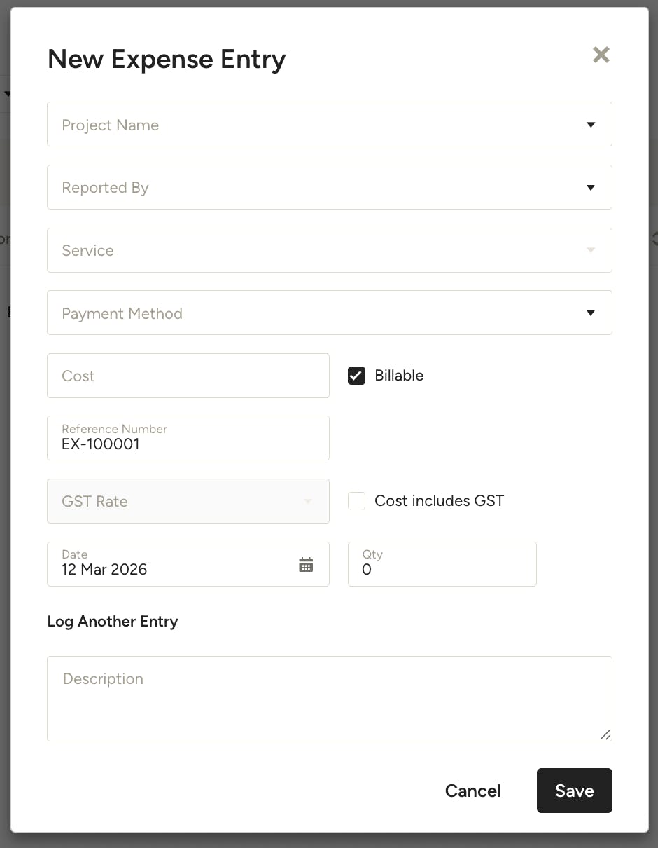Viewport: 658px width, 848px height.
Task: Click Cancel to discard entry
Action: [x=473, y=791]
